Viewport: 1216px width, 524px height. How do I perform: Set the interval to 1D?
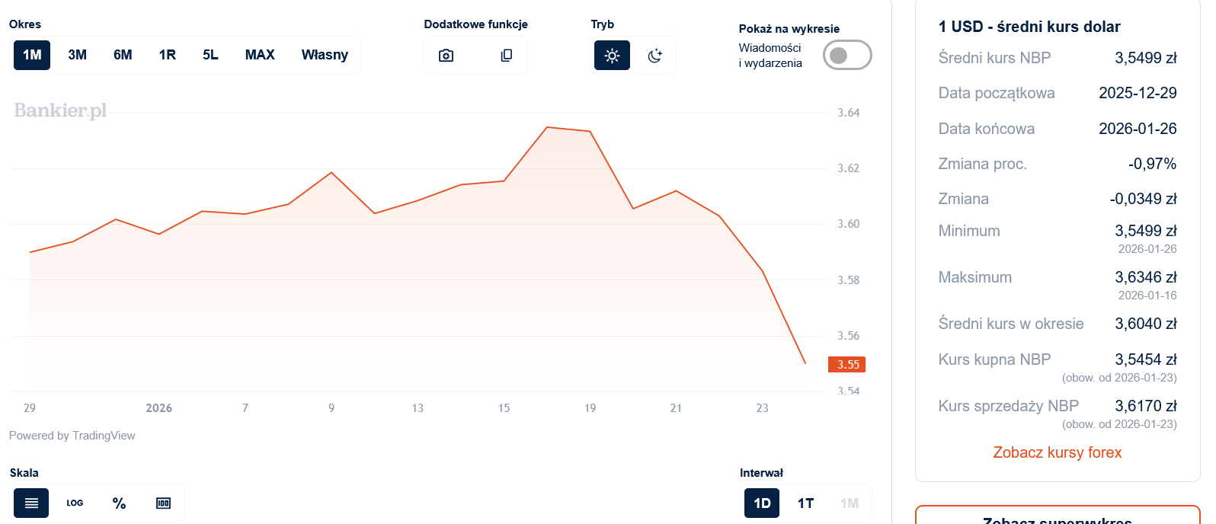[762, 503]
